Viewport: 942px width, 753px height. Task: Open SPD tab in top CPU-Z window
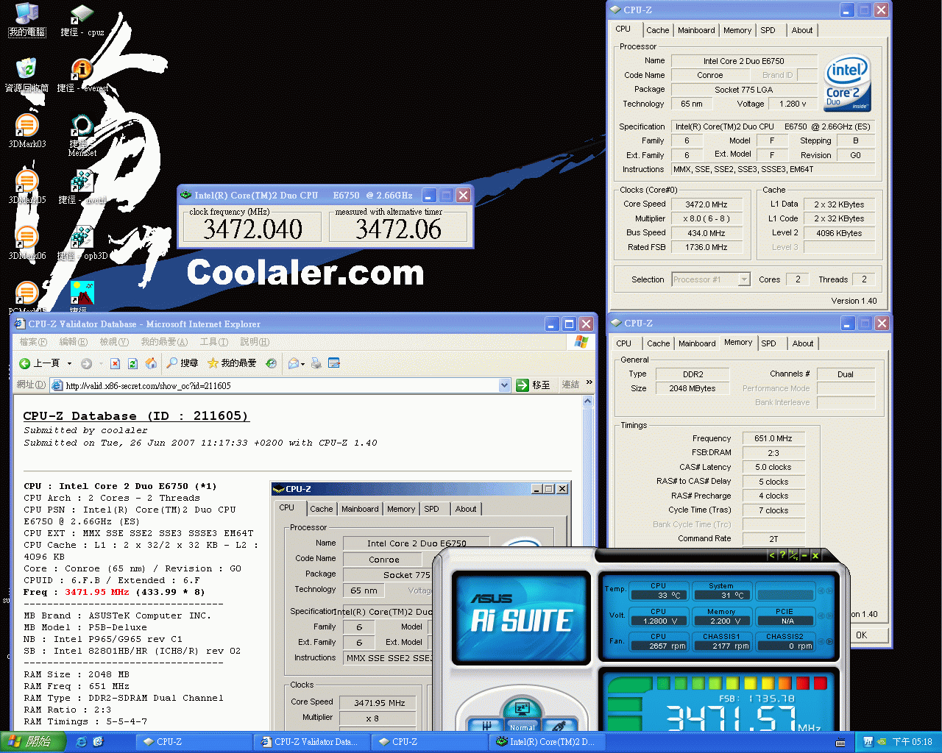pos(768,30)
